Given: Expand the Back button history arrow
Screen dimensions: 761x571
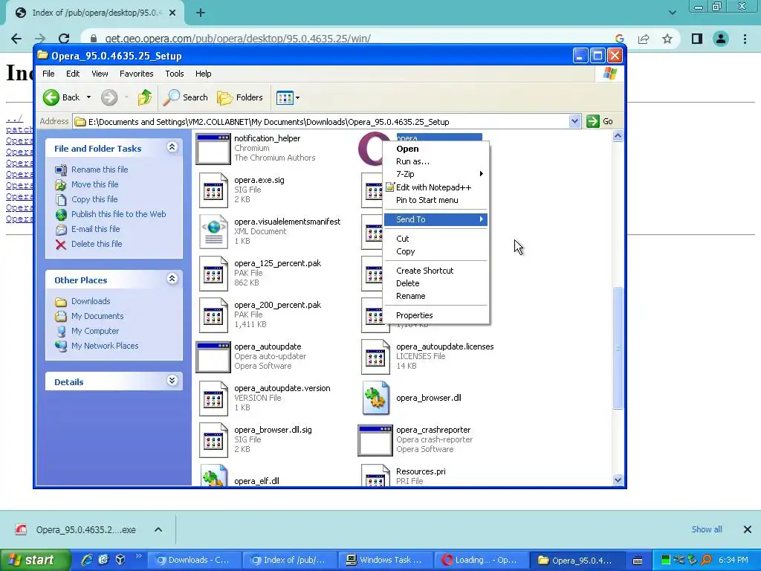Looking at the screenshot, I should [x=89, y=97].
